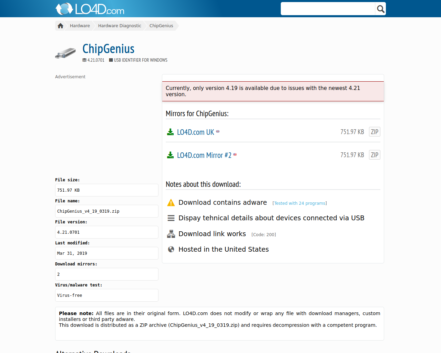Image resolution: width=441 pixels, height=353 pixels.
Task: Focus the site search field
Action: click(328, 9)
